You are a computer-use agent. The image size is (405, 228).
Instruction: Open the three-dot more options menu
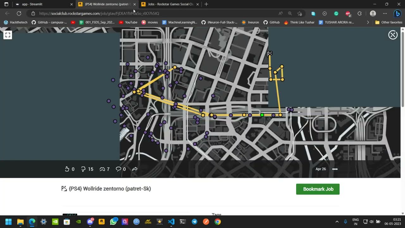pos(335,169)
